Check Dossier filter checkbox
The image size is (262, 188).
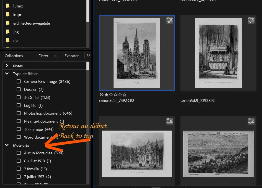(x=19, y=89)
